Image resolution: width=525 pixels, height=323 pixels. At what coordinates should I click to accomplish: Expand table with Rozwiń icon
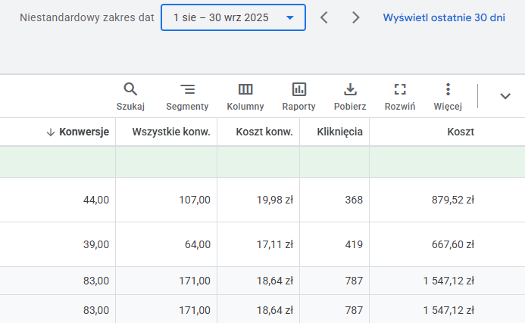400,96
